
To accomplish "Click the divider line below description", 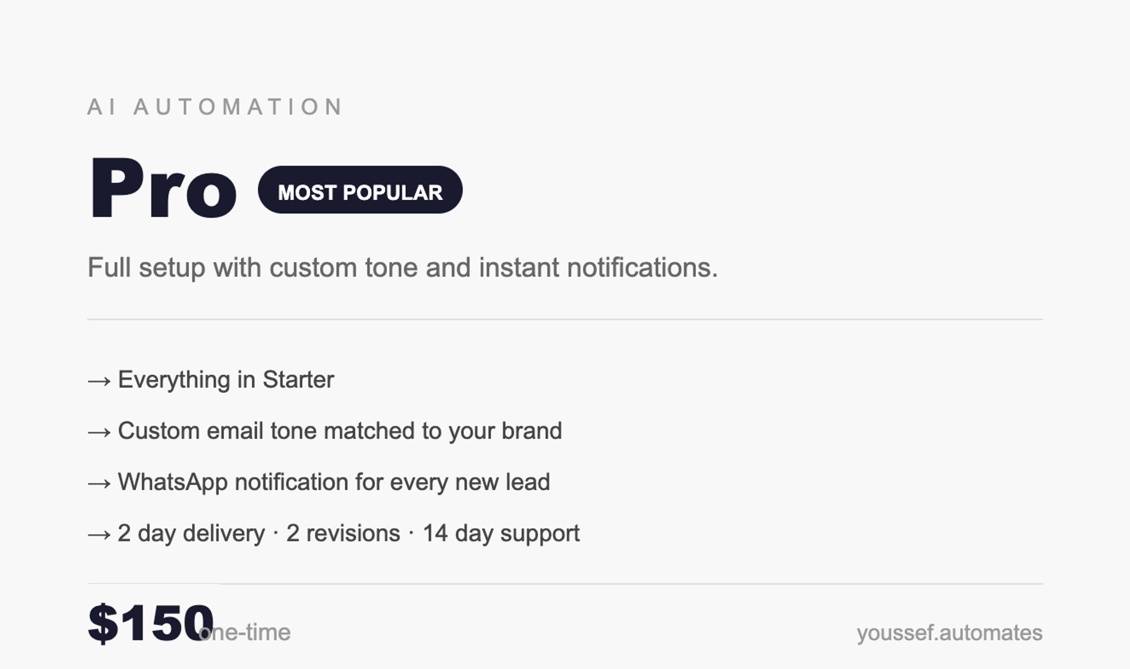I will (565, 319).
